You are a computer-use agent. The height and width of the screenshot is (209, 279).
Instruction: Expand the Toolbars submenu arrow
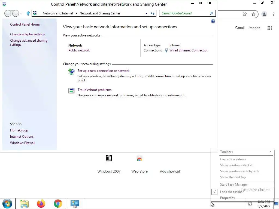tap(270, 152)
